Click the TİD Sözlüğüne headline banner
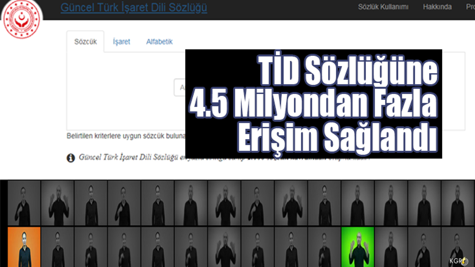 pyautogui.click(x=314, y=104)
